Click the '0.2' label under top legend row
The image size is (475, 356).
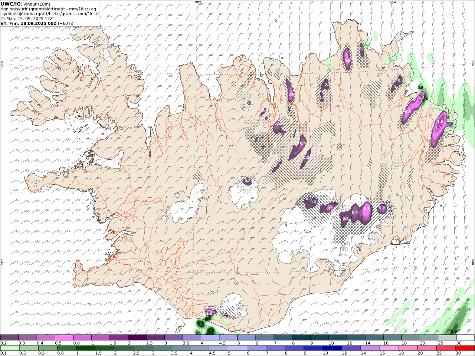[3, 343]
